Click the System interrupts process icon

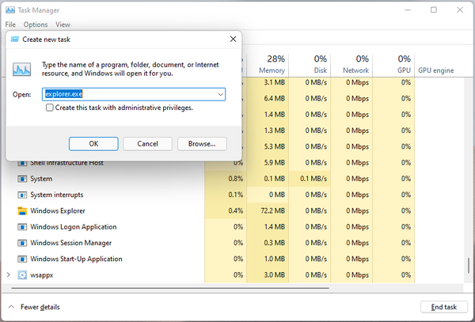(x=22, y=195)
